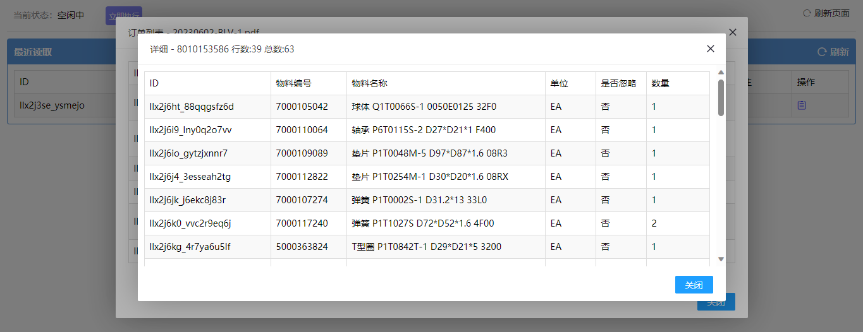
Task: Select row with ID llx2j6ht_88qqgsfz6d
Action: (192, 107)
